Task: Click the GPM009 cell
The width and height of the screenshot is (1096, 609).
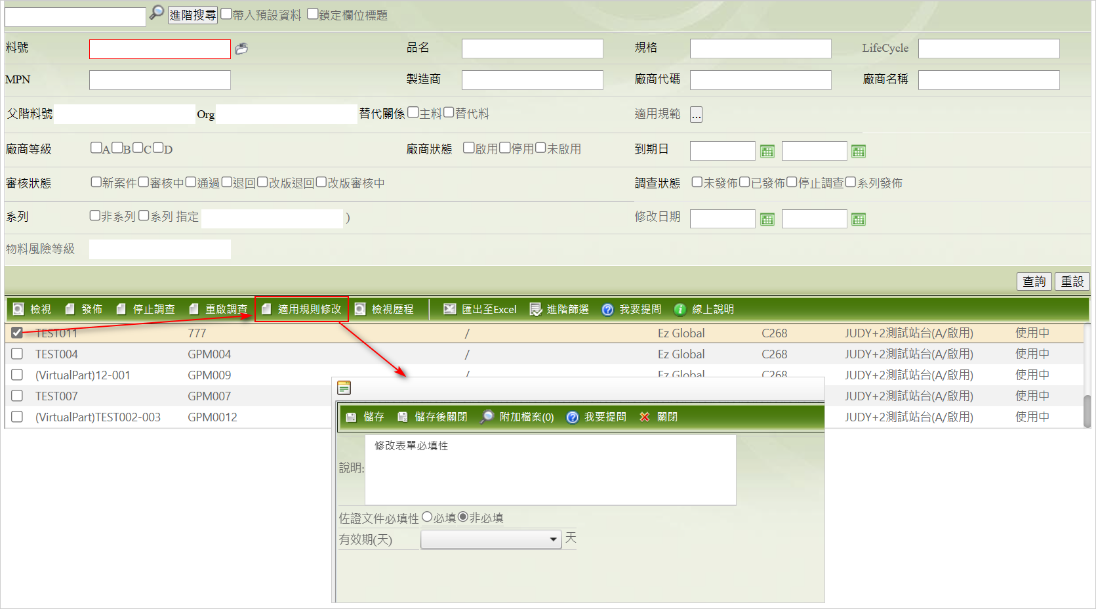Action: (209, 375)
